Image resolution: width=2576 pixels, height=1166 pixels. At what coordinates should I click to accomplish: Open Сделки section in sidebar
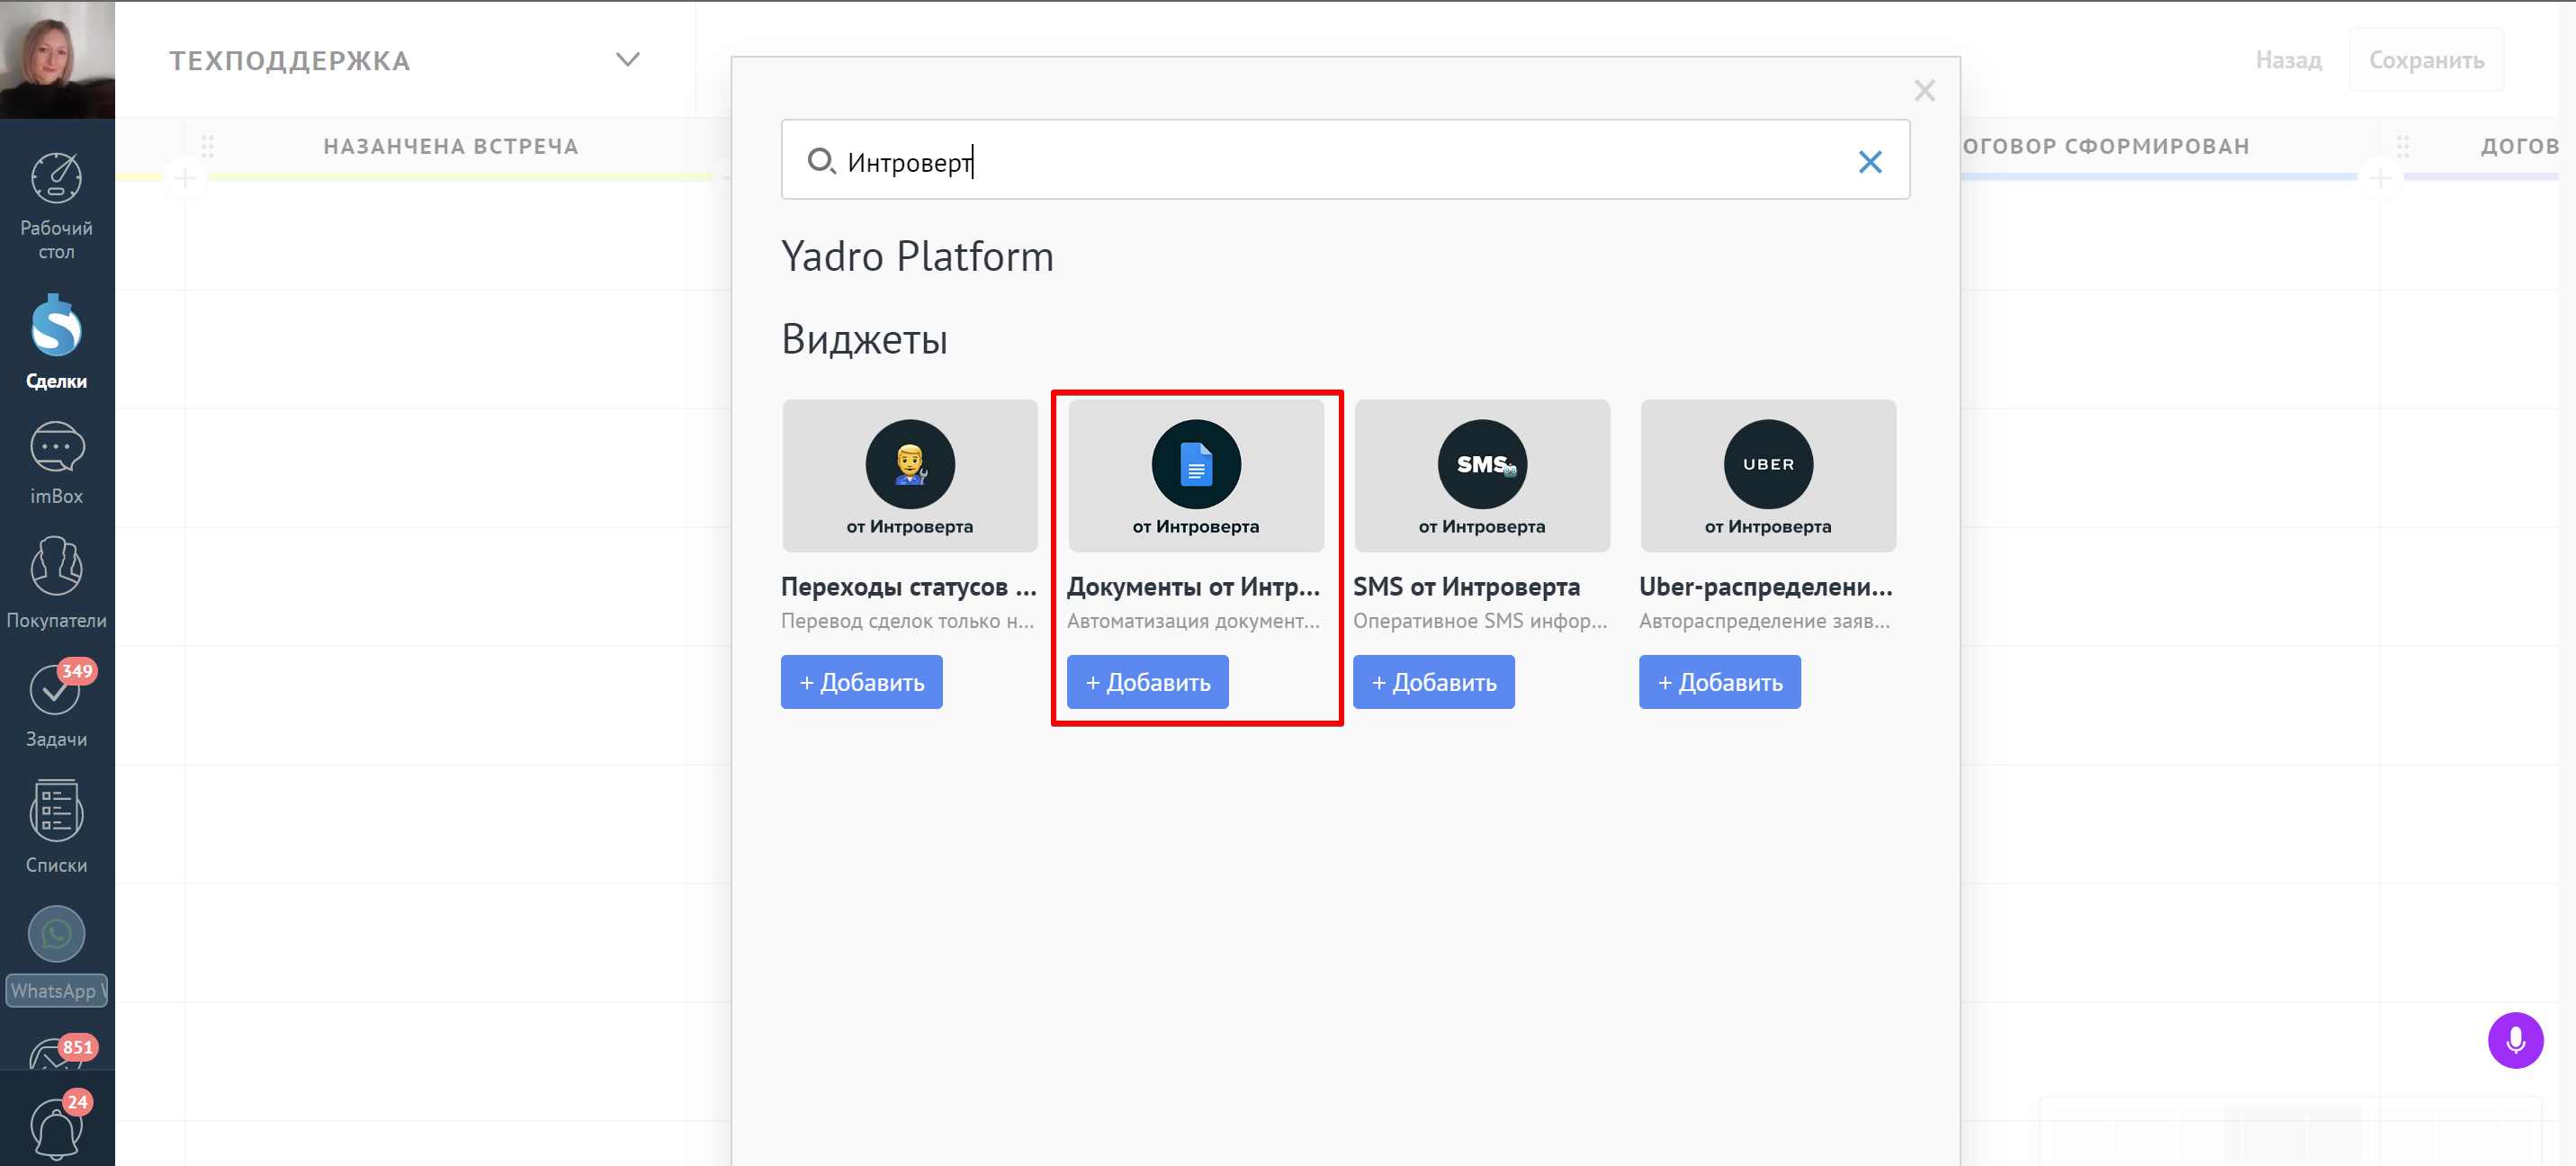coord(57,341)
